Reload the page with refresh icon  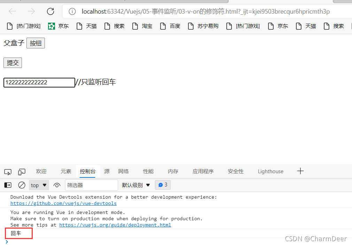[x=50, y=11]
